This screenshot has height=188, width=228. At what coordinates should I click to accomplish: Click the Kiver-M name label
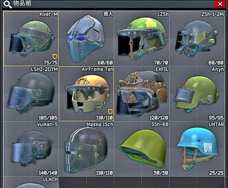pos(48,14)
